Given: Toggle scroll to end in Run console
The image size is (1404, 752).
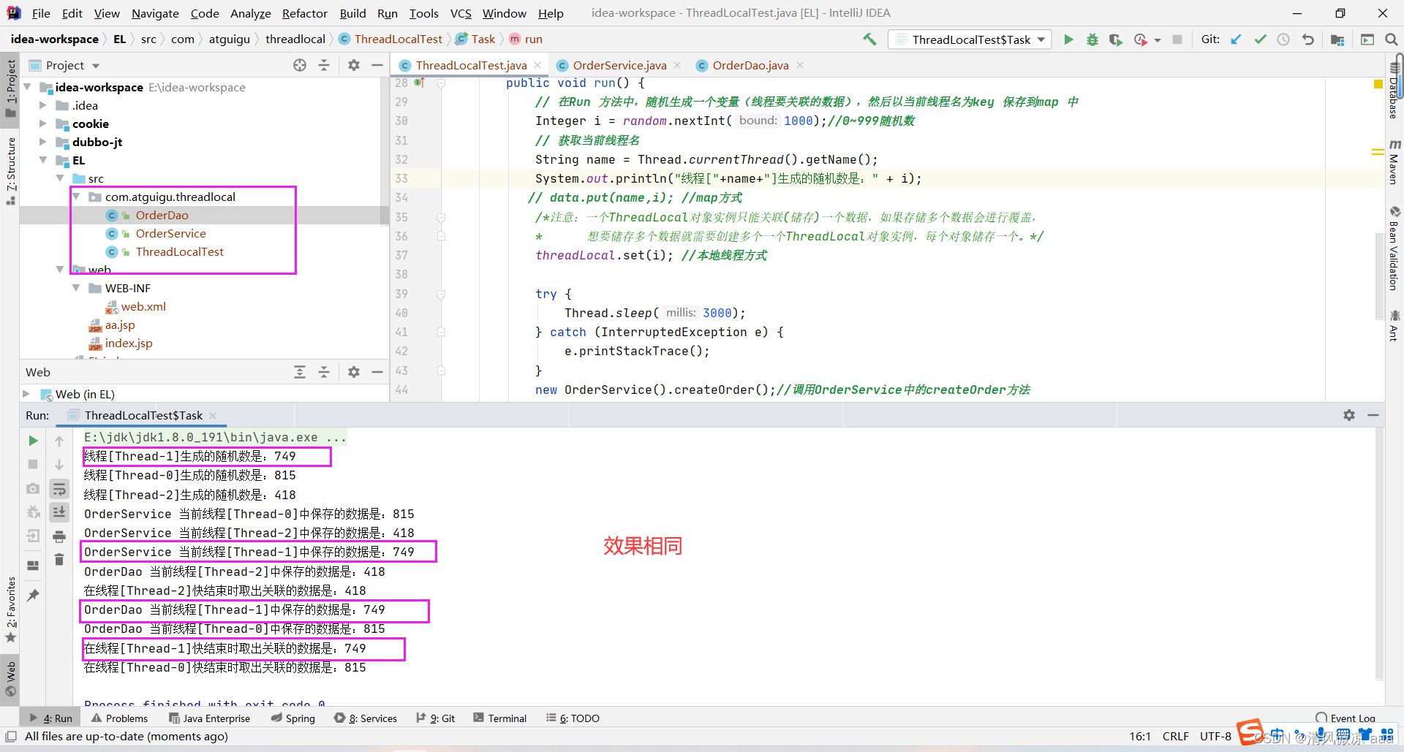Looking at the screenshot, I should [x=59, y=512].
